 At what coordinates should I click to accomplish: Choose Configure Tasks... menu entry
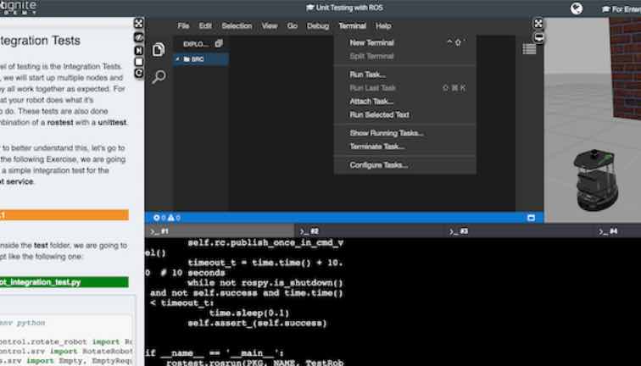pyautogui.click(x=405, y=165)
